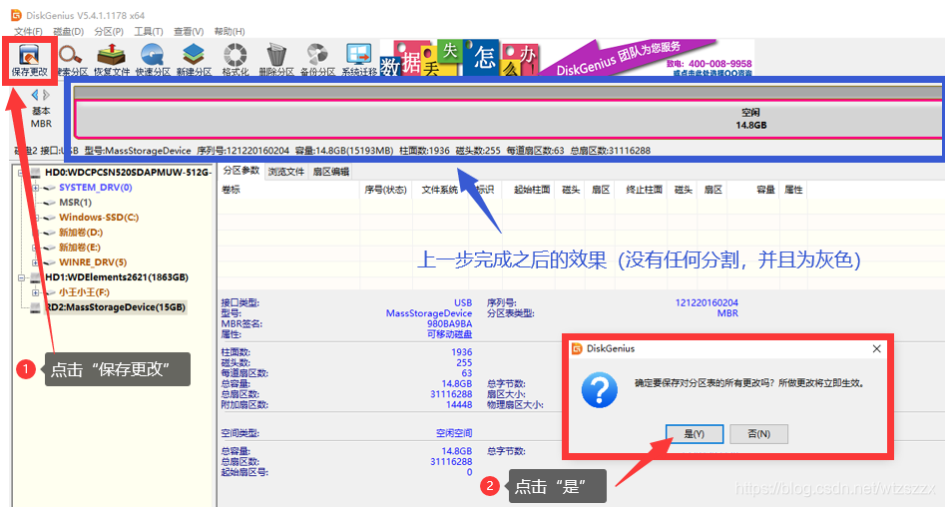Open the 分区(P) menu

pos(109,31)
